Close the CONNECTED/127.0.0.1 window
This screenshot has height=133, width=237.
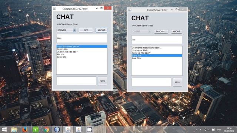pos(108,8)
